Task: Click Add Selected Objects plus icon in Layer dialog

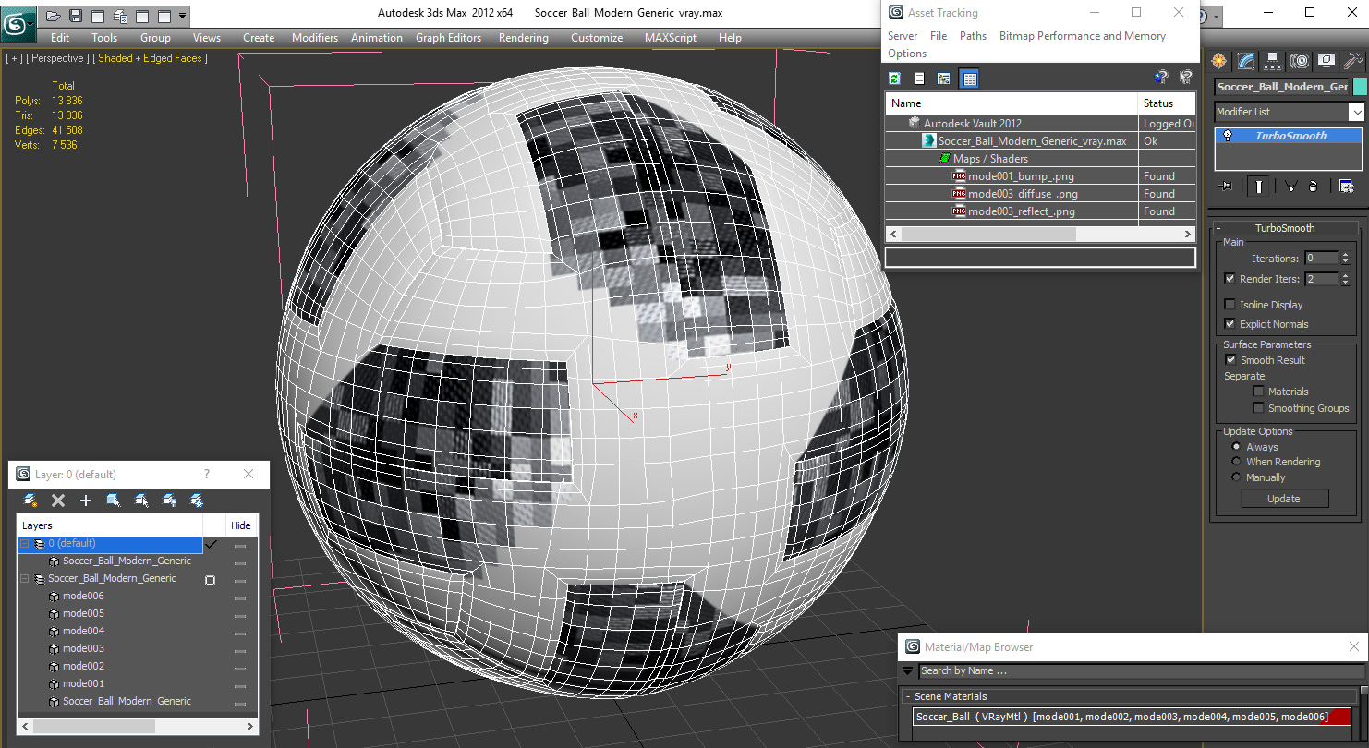Action: point(86,500)
